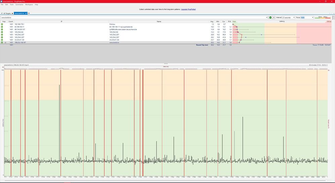The height and width of the screenshot is (183, 335).
Task: Open the trace button options arrow
Action: (x=274, y=17)
